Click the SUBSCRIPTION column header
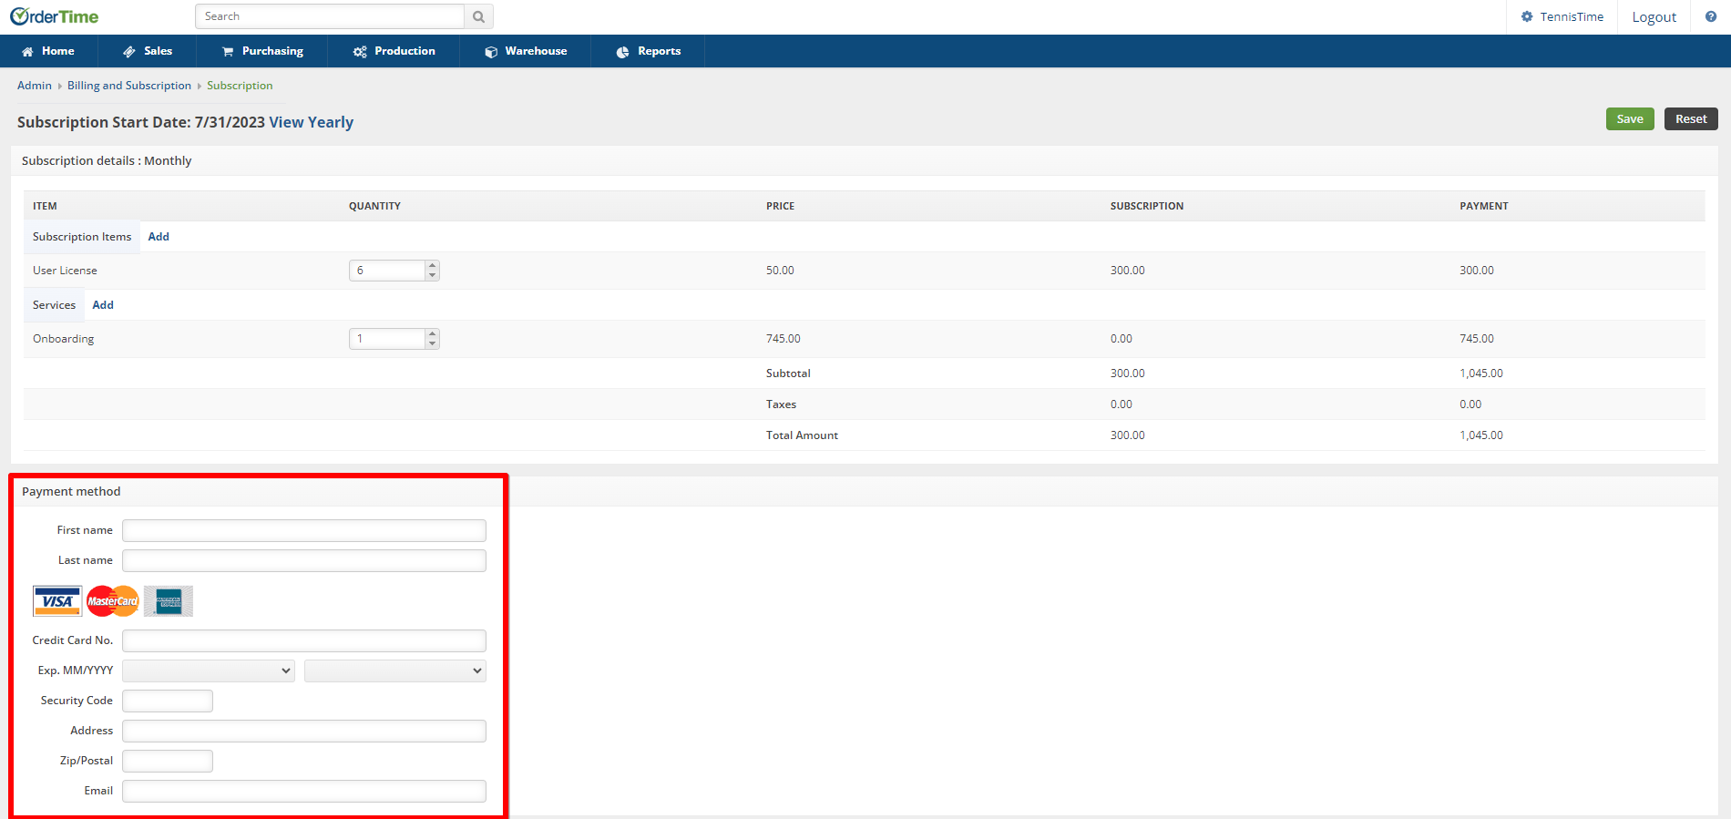The width and height of the screenshot is (1731, 819). [x=1147, y=206]
